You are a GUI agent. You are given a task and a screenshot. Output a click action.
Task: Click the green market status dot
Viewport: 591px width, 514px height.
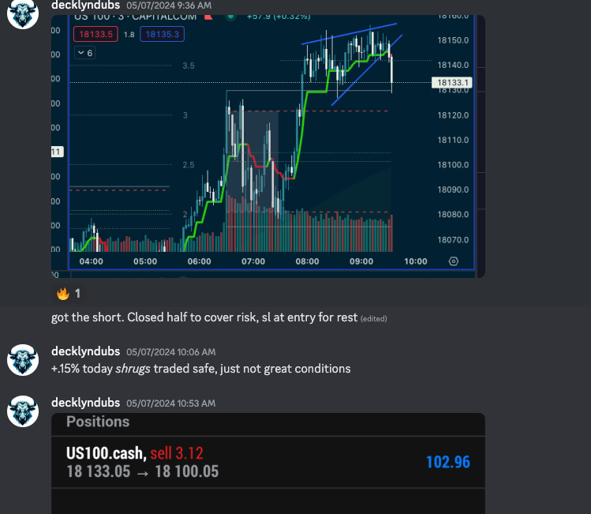point(230,17)
